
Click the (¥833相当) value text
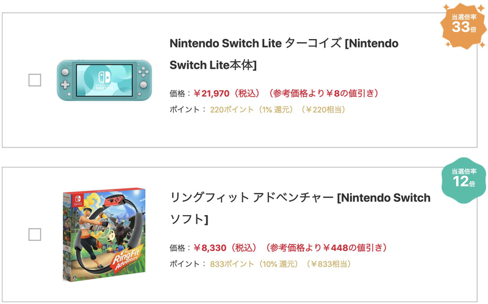click(x=329, y=264)
